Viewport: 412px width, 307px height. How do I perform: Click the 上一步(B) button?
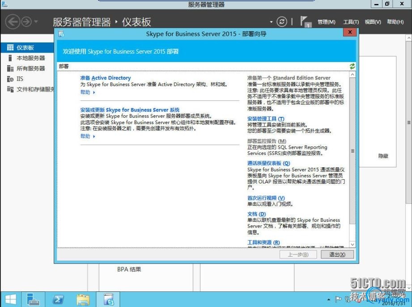[298, 254]
